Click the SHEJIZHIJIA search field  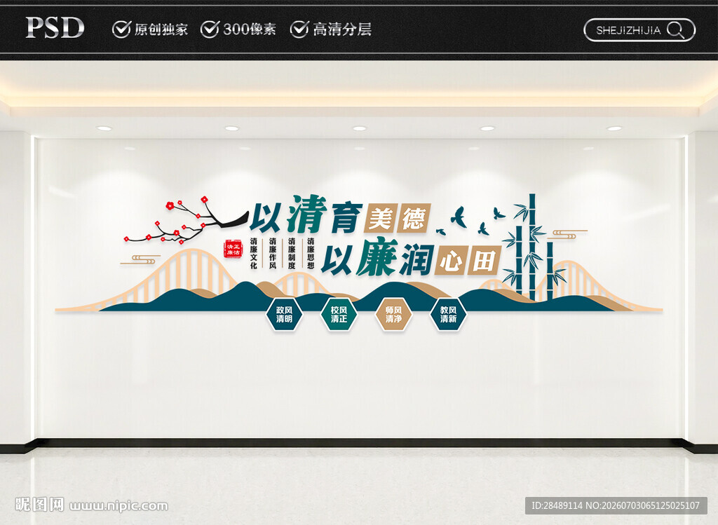coord(639,30)
